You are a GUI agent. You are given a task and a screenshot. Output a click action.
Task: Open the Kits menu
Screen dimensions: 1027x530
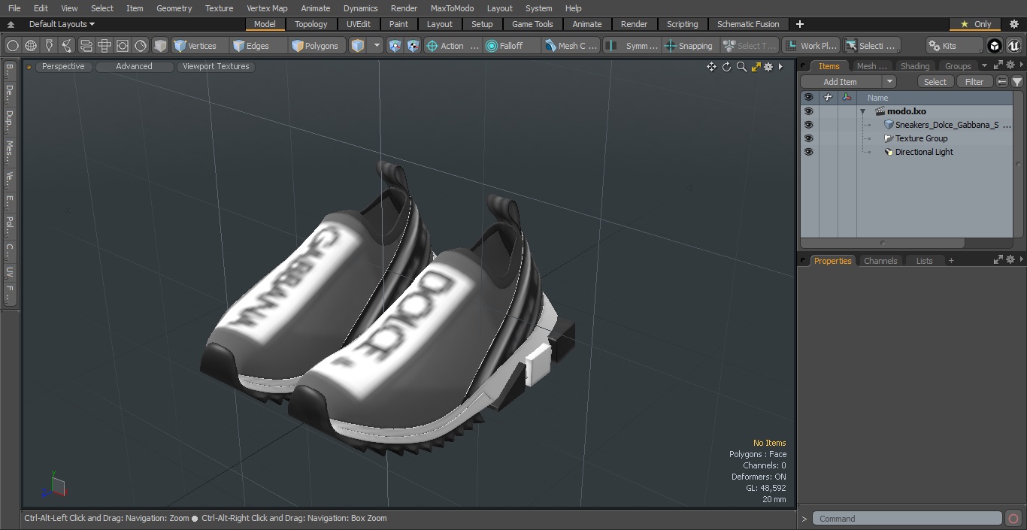pos(954,46)
